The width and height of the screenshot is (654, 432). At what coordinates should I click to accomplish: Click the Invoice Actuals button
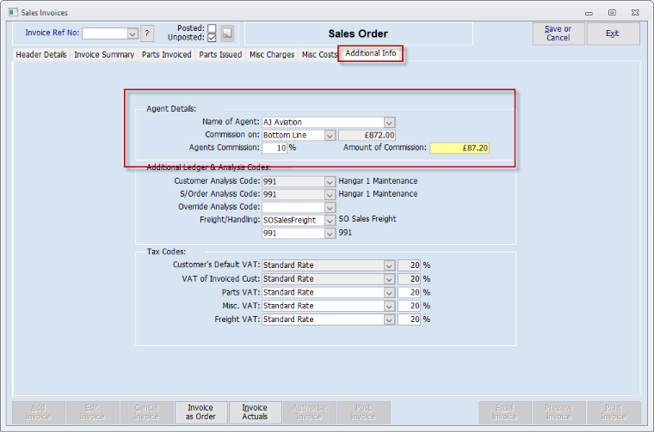tap(255, 412)
